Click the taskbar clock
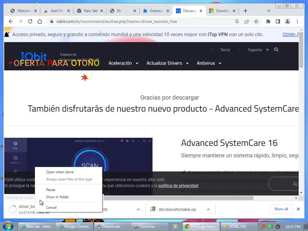Viewport: 308px width, 231px height. coord(293,227)
